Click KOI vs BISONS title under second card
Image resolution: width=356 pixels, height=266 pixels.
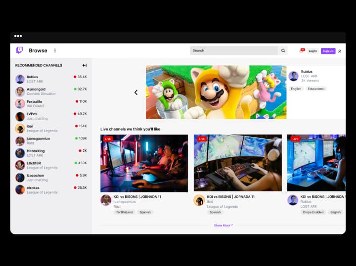coord(231,197)
